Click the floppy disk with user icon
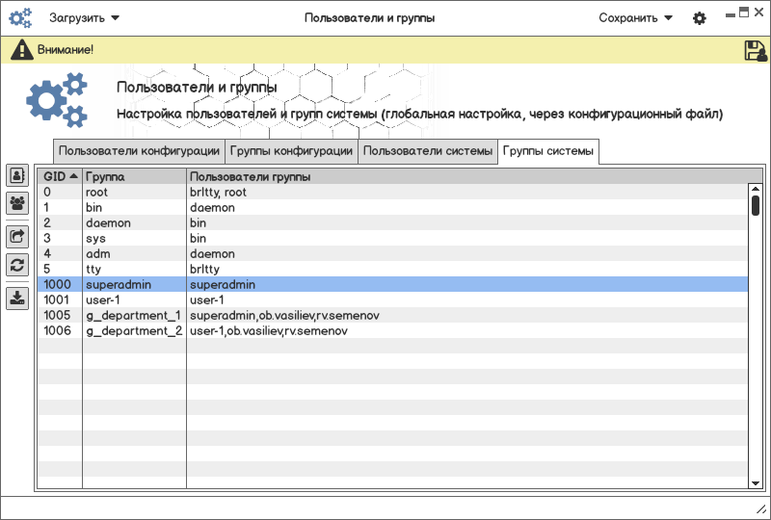Viewport: 771px width, 520px height. (755, 51)
